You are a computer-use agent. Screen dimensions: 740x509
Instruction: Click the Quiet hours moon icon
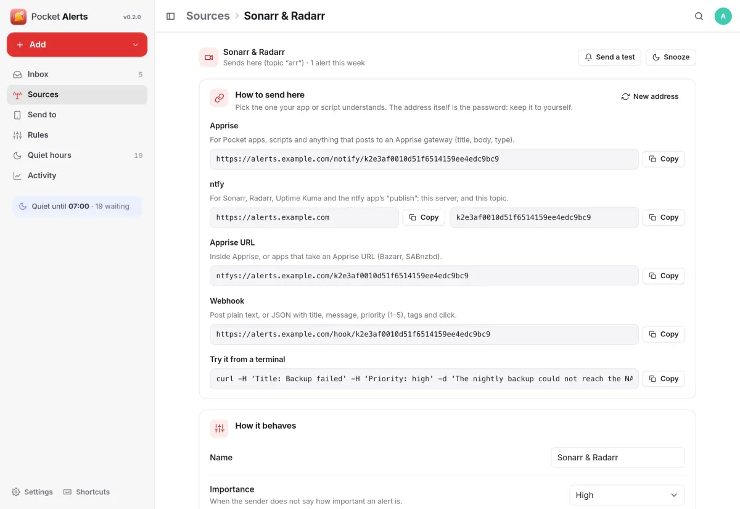(17, 155)
